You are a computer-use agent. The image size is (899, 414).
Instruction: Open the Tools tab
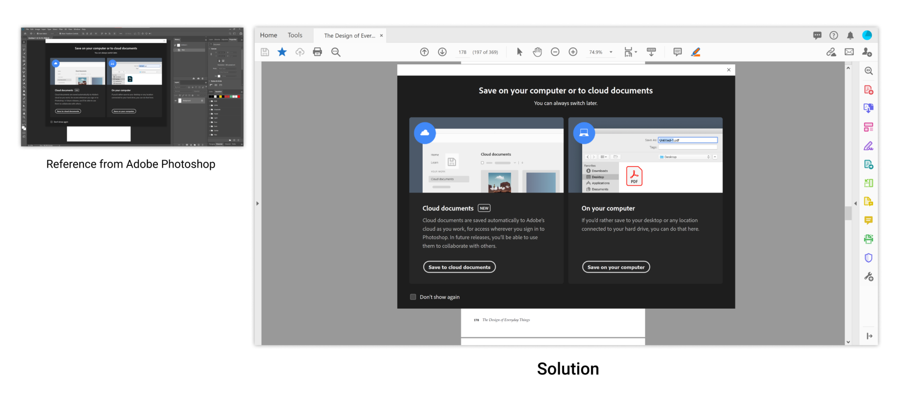coord(295,35)
